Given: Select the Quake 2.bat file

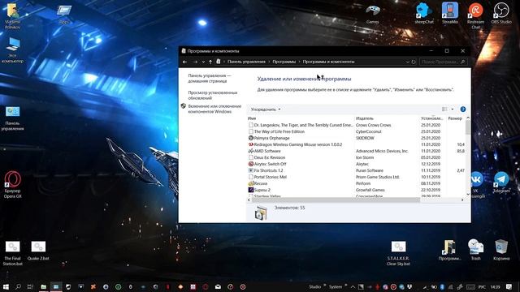Looking at the screenshot, I should 38,251.
